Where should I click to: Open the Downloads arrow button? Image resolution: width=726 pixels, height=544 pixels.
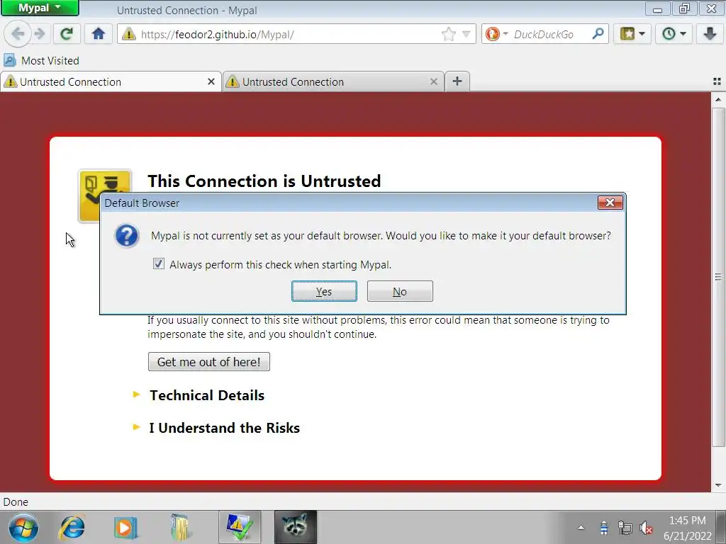pyautogui.click(x=709, y=34)
